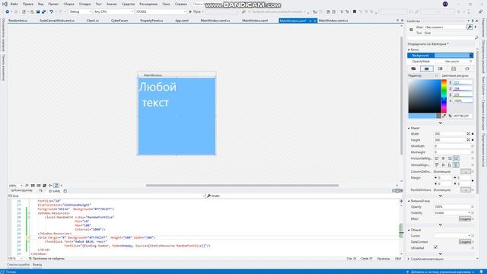Open the CF2002 startup project dropdown
Image resolution: width=487 pixels, height=274 pixels.
[161, 12]
